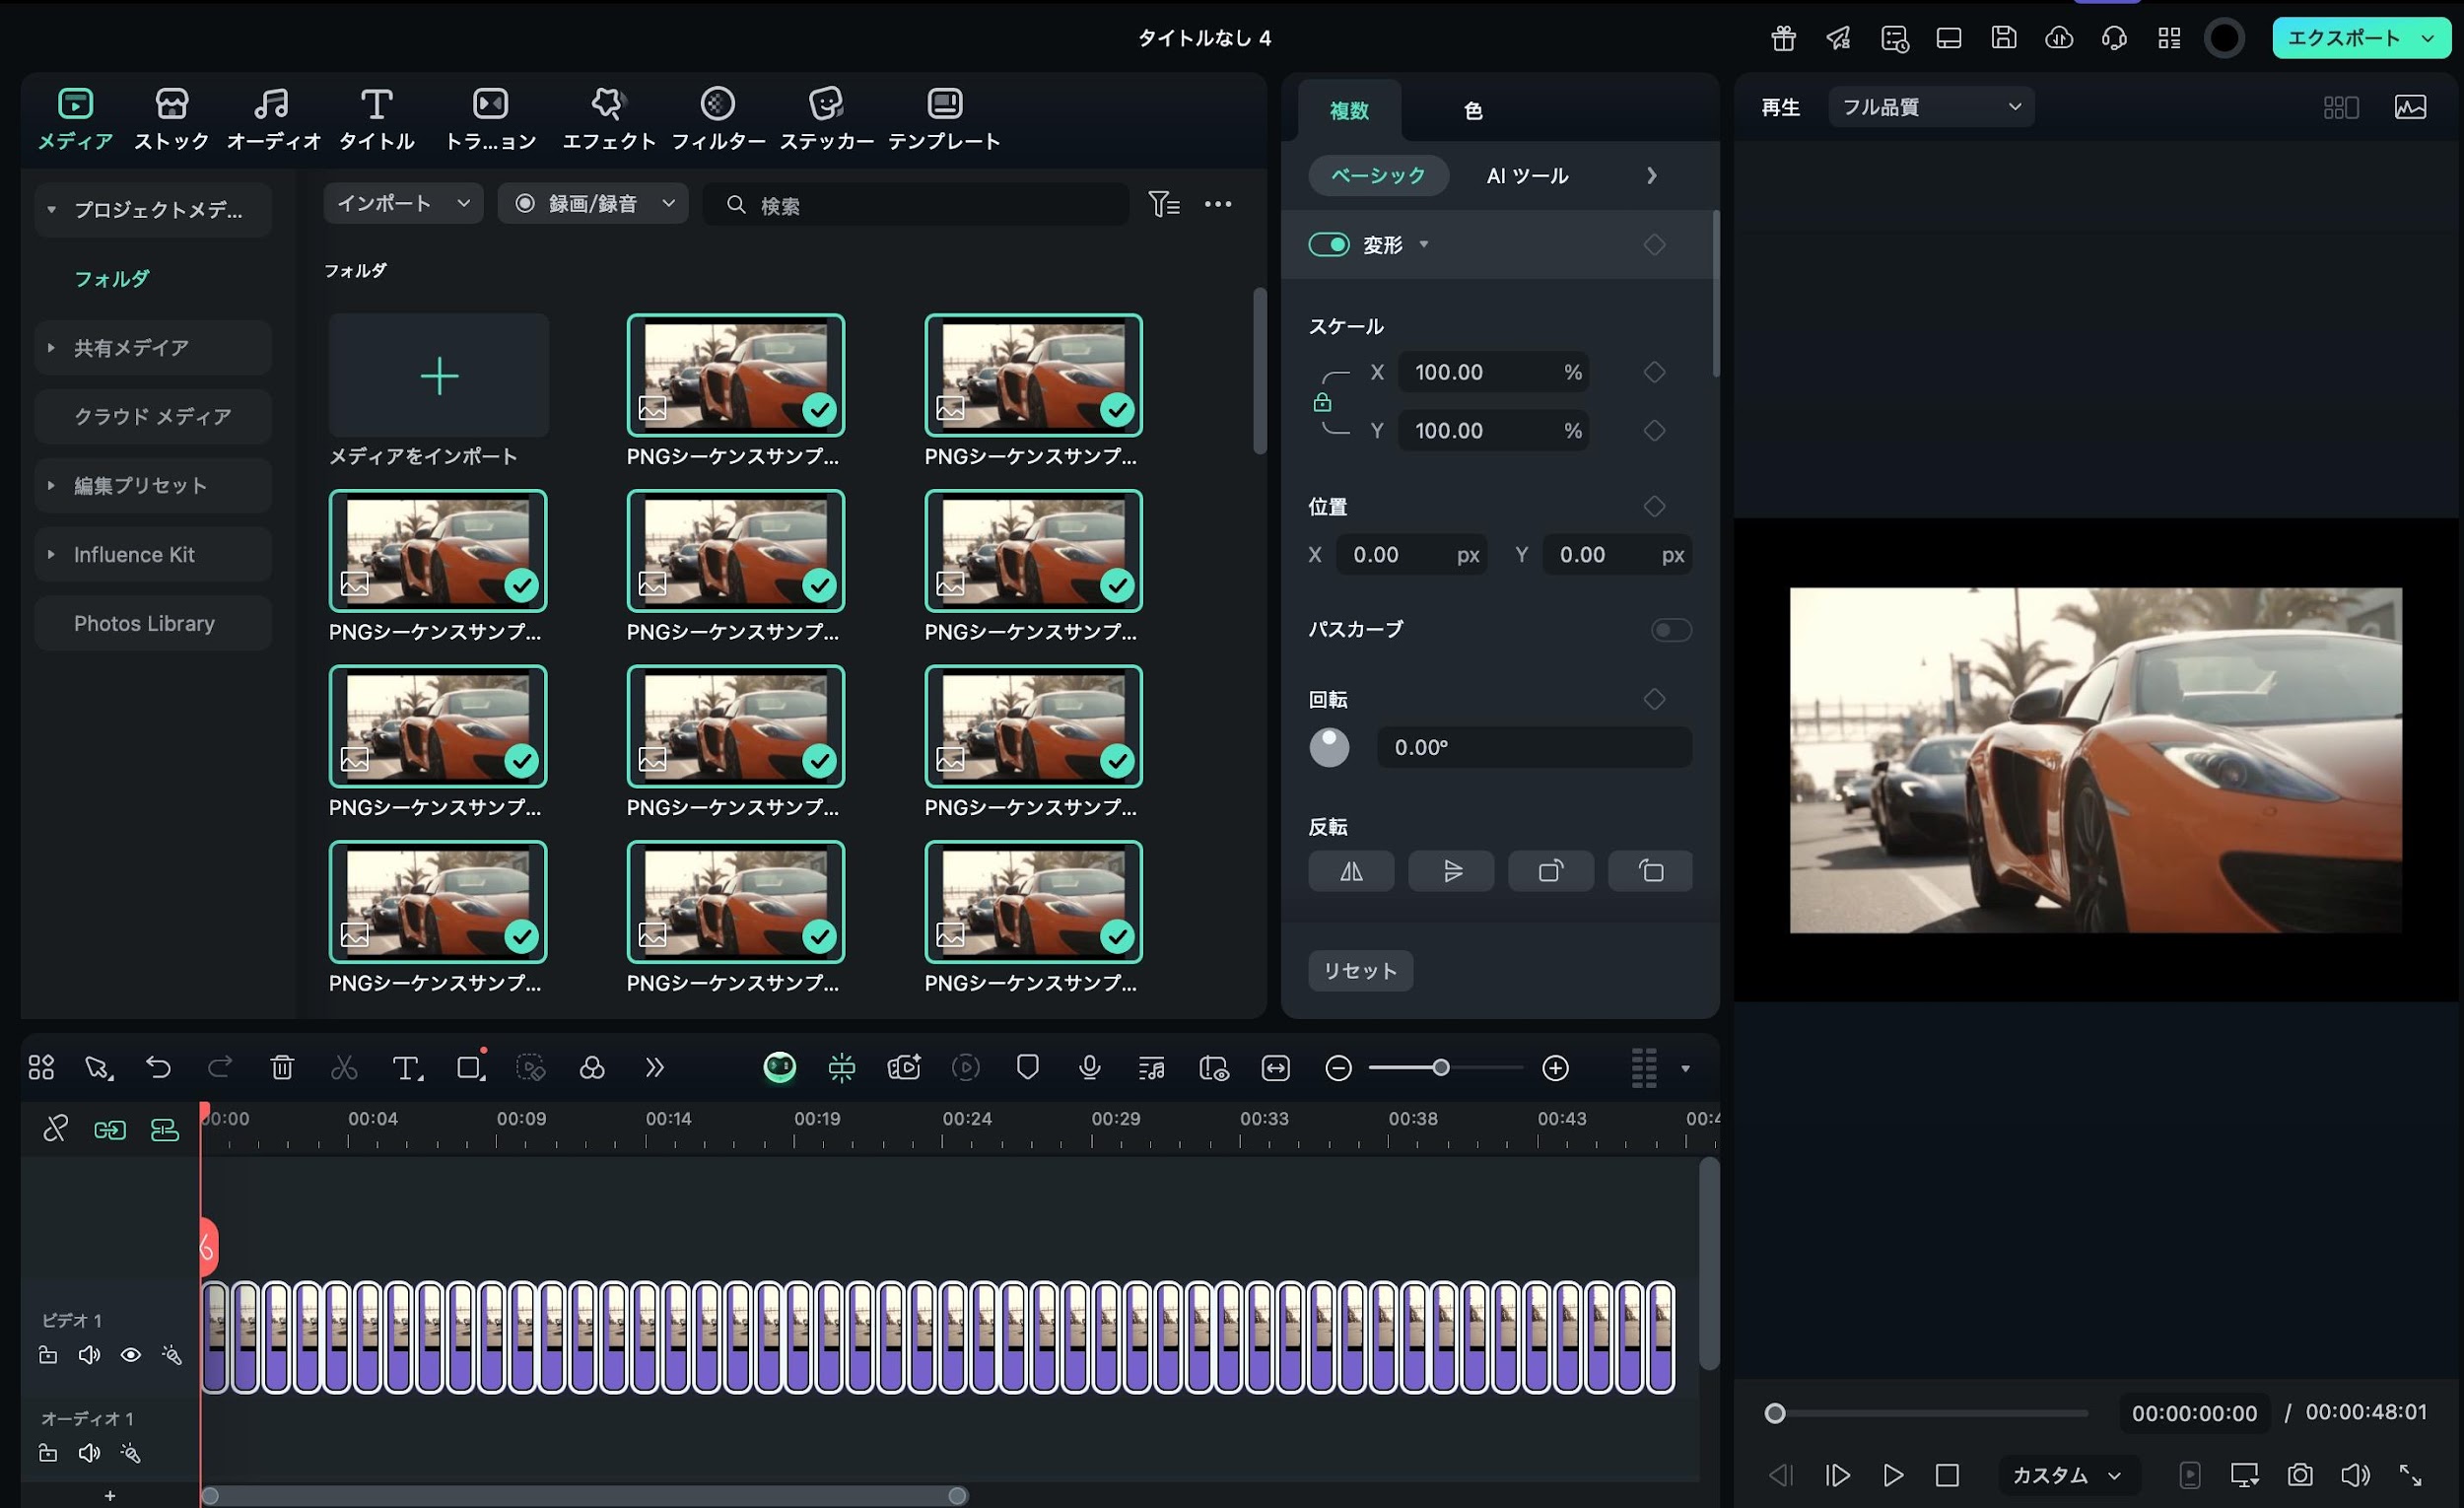The image size is (2464, 1508).
Task: Zoom in timeline with plus button
Action: [x=1555, y=1068]
